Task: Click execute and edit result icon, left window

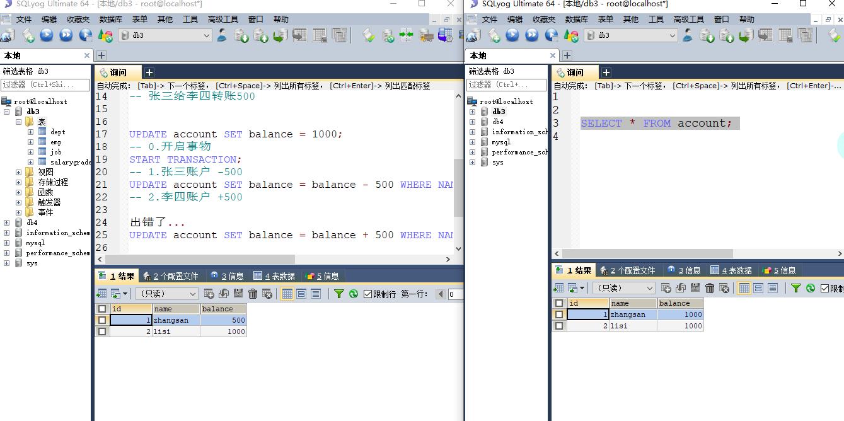Action: (85, 35)
